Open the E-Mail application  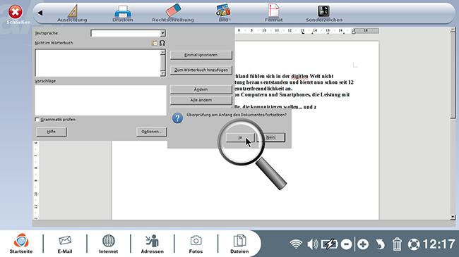tap(65, 244)
